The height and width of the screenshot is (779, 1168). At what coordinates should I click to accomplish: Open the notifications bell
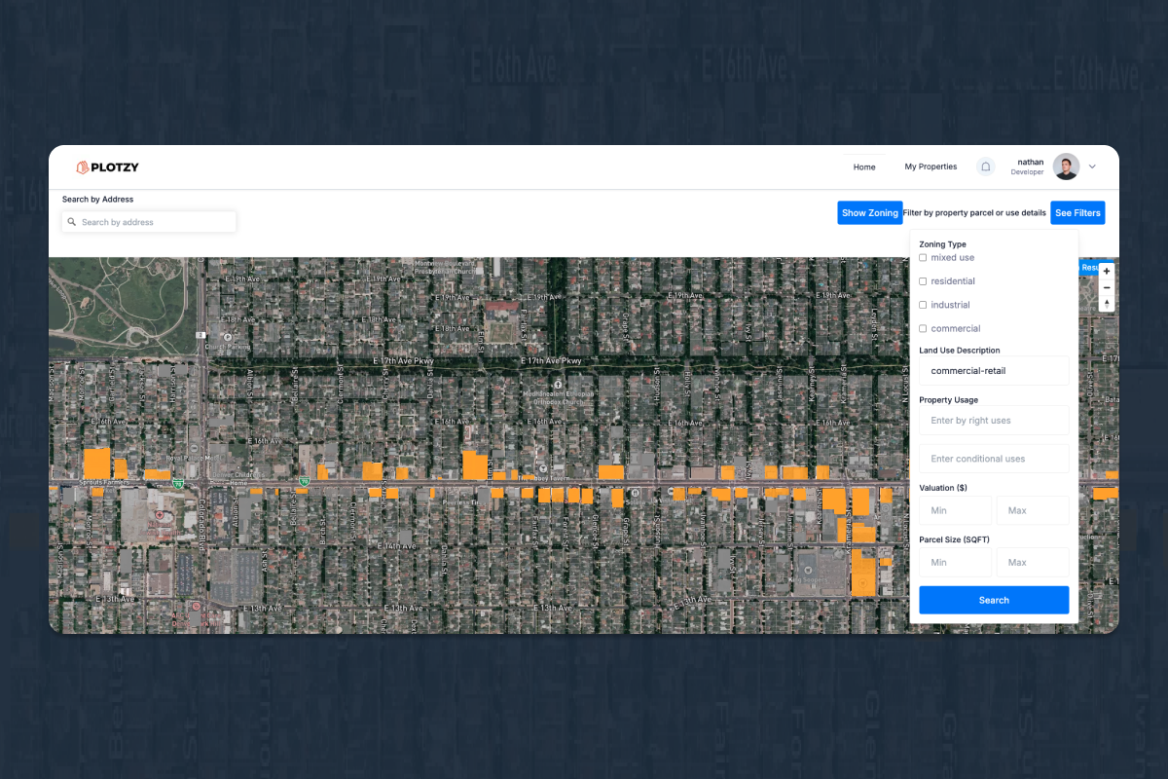[x=985, y=167]
